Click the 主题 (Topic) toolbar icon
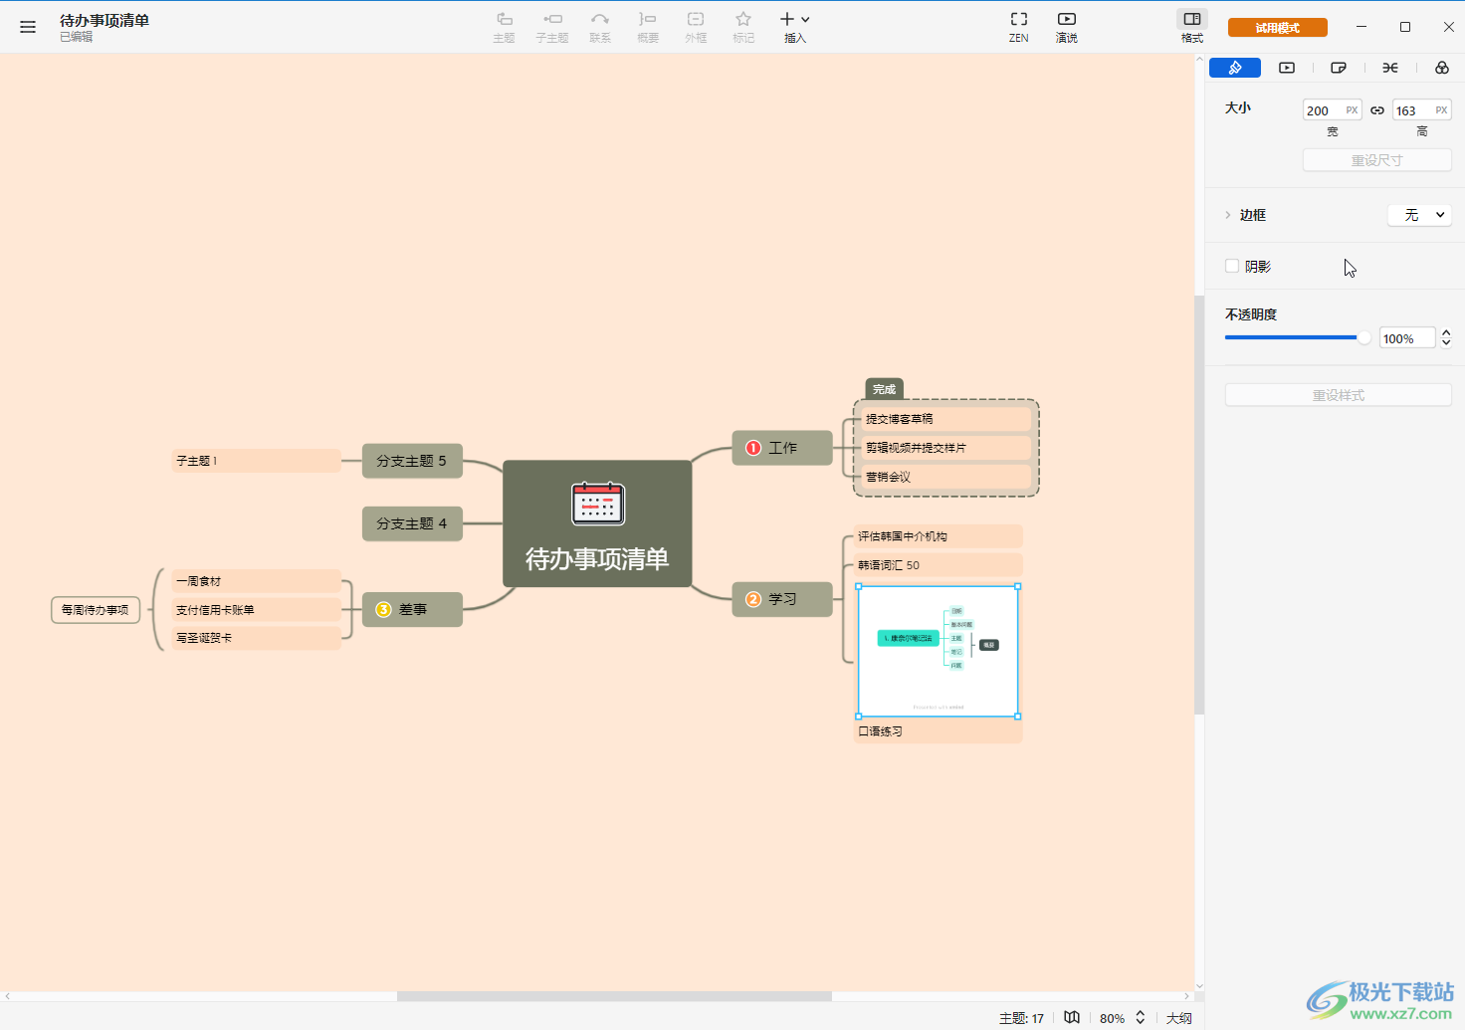 pyautogui.click(x=505, y=27)
